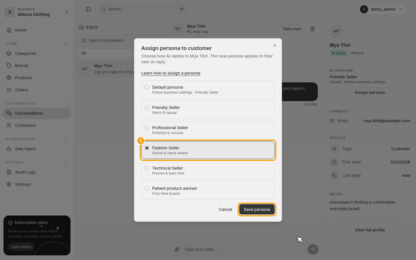416x260 pixels.
Task: Expand the Billions Clothing business switcher
Action: pos(37,12)
